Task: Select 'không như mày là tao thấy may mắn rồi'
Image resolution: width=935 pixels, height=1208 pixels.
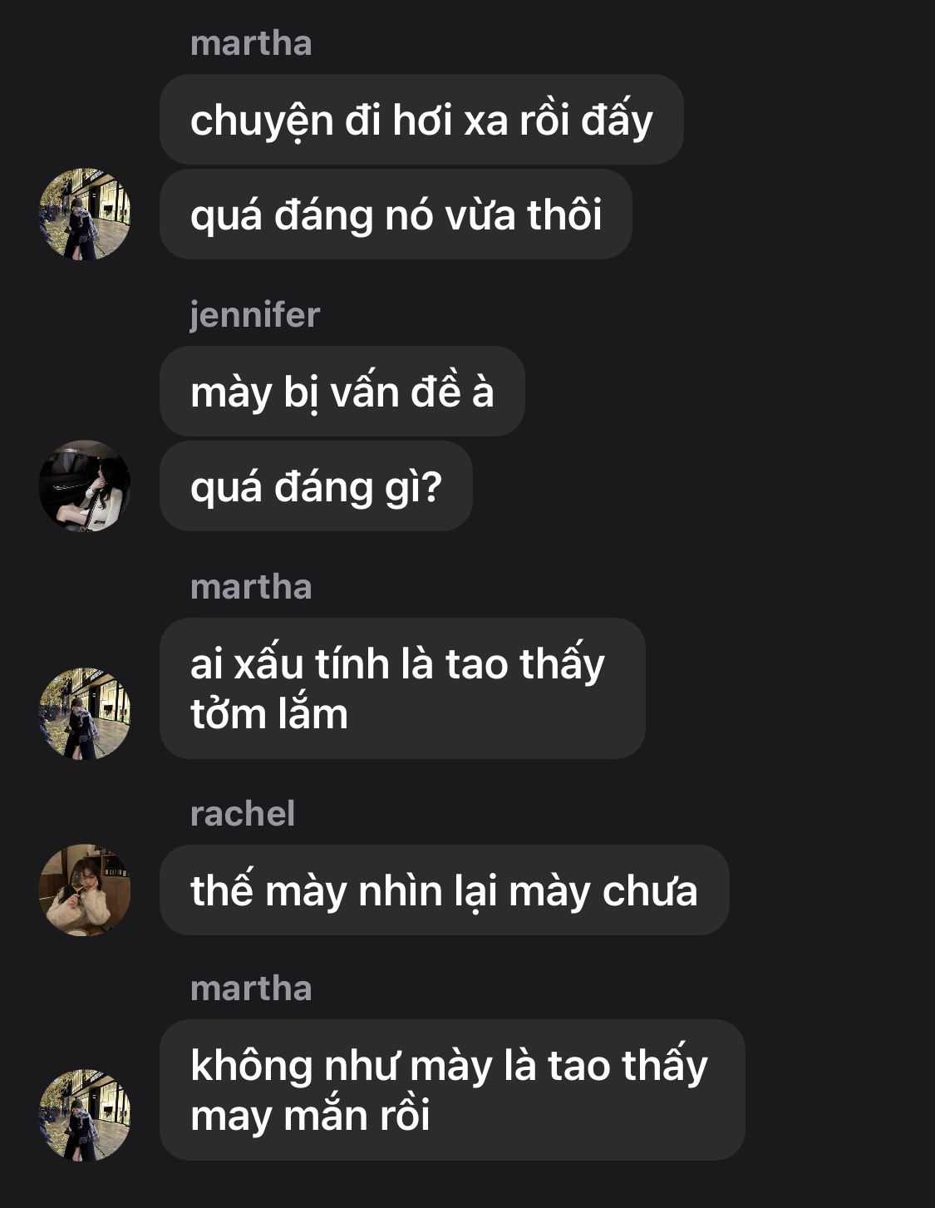Action: tap(452, 1090)
